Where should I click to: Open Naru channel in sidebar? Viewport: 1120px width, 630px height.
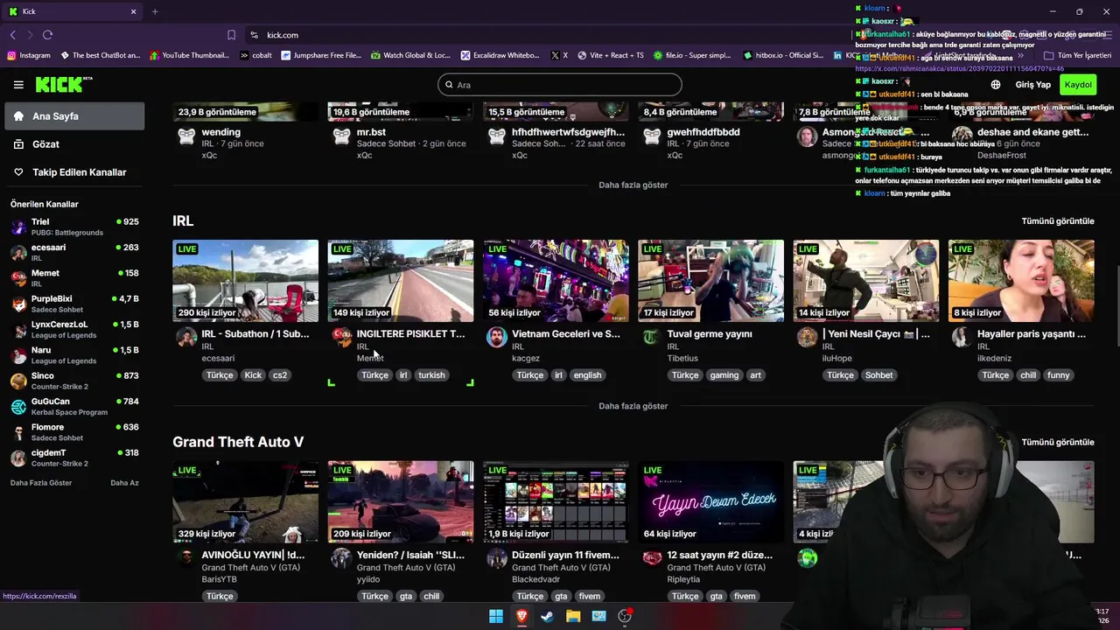click(x=74, y=355)
